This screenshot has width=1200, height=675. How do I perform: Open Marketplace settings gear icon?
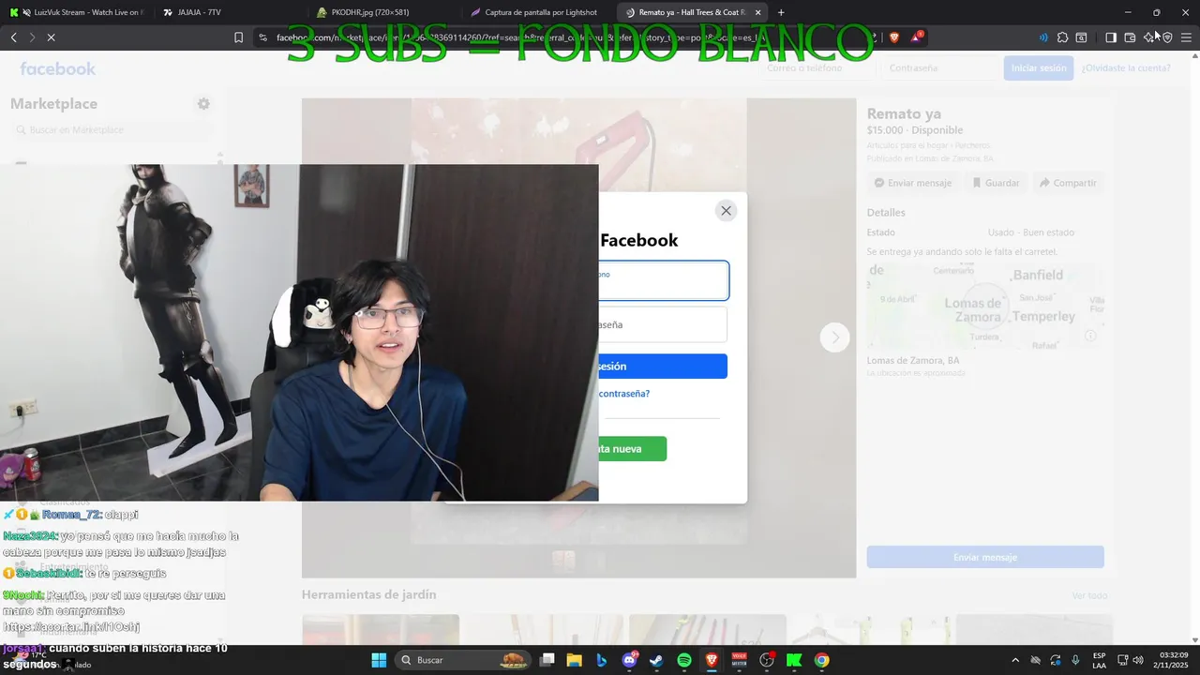(203, 104)
